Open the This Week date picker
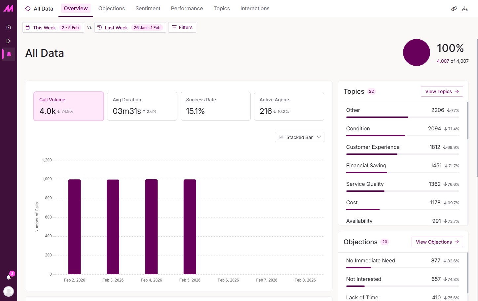Image resolution: width=478 pixels, height=301 pixels. click(x=53, y=27)
